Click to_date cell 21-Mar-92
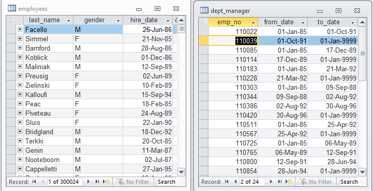The width and height of the screenshot is (373, 191). pos(332,69)
